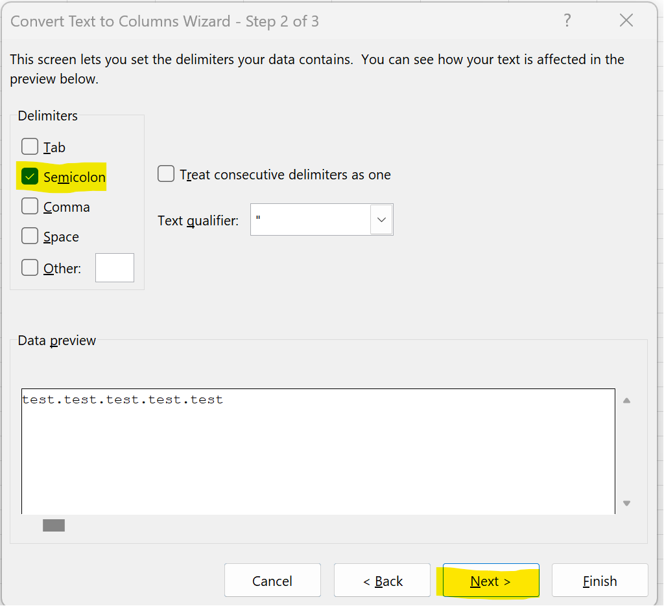
Task: Proceed with the Next button
Action: (491, 581)
